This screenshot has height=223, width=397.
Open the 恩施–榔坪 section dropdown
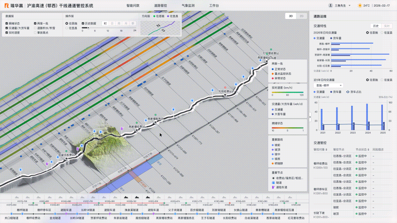tap(328, 85)
